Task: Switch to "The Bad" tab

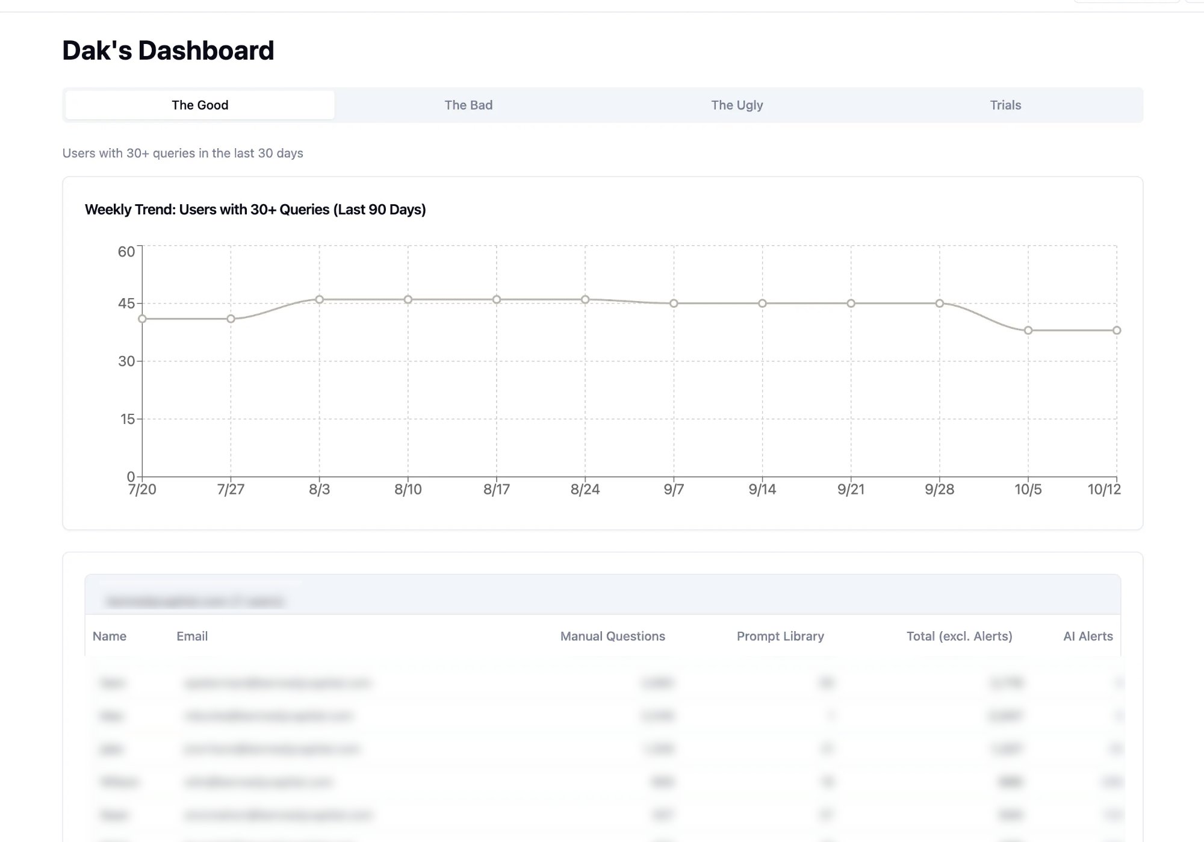Action: tap(468, 104)
